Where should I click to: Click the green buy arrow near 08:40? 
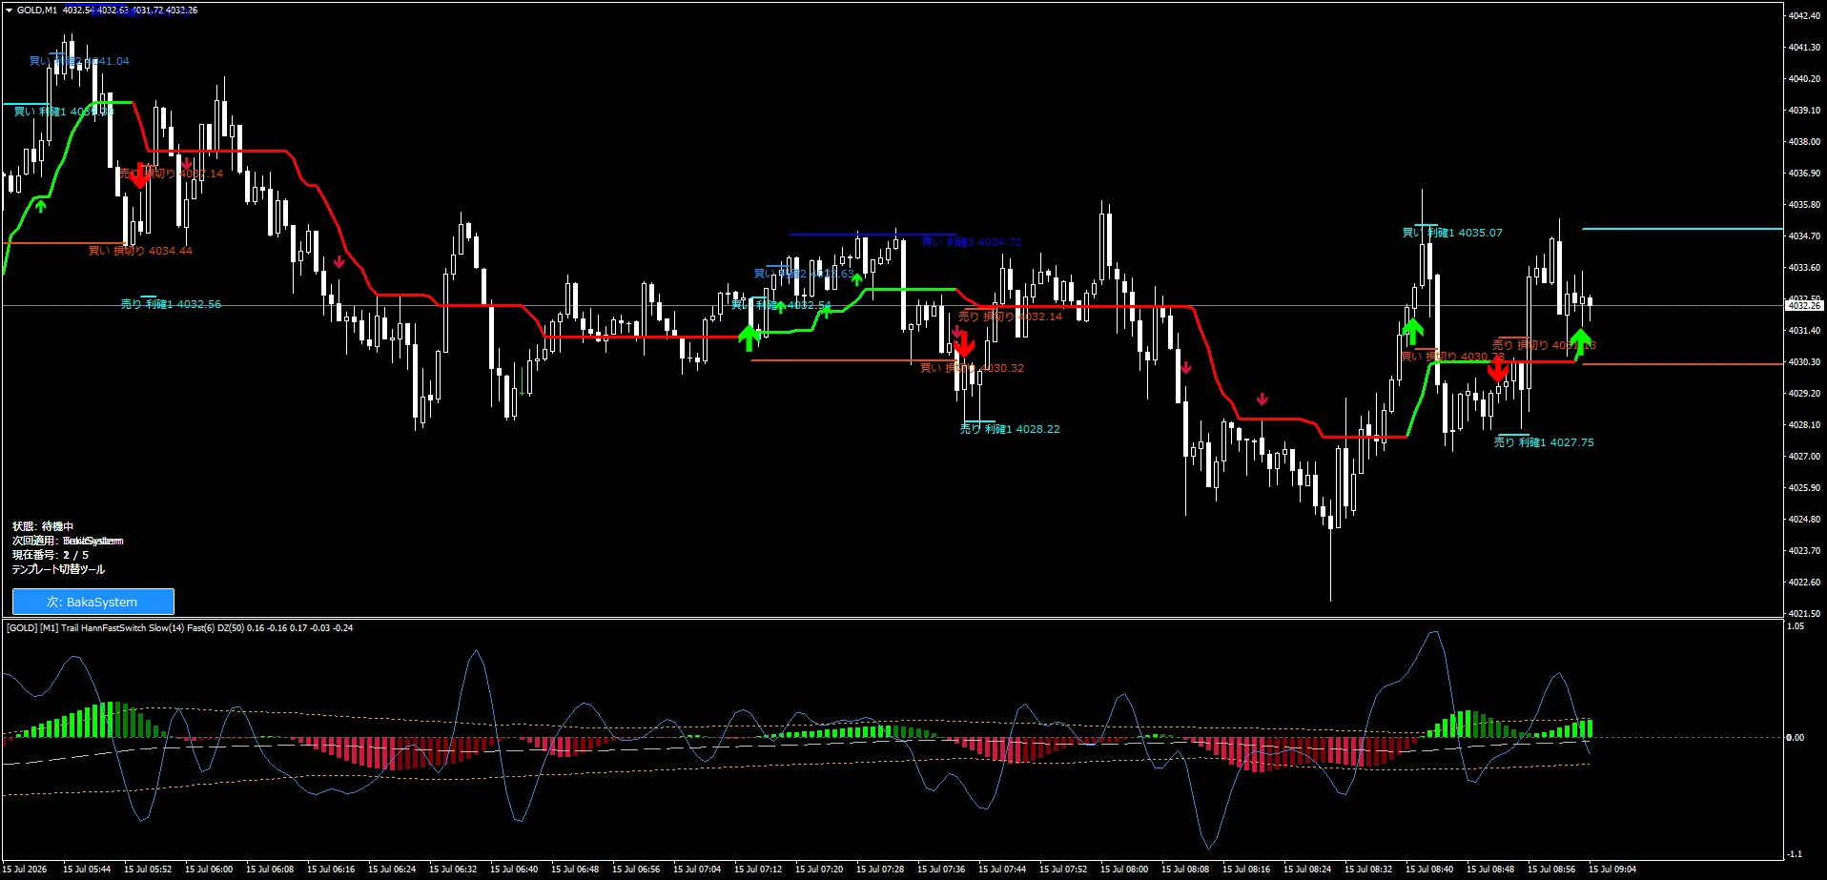(x=1412, y=332)
